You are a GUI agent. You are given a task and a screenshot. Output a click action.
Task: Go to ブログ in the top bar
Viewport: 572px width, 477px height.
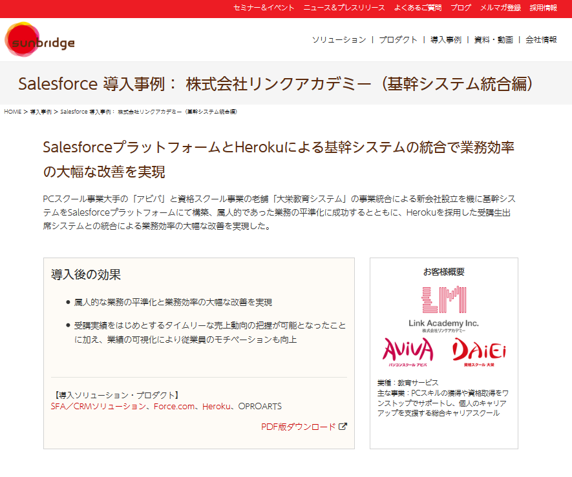click(461, 8)
